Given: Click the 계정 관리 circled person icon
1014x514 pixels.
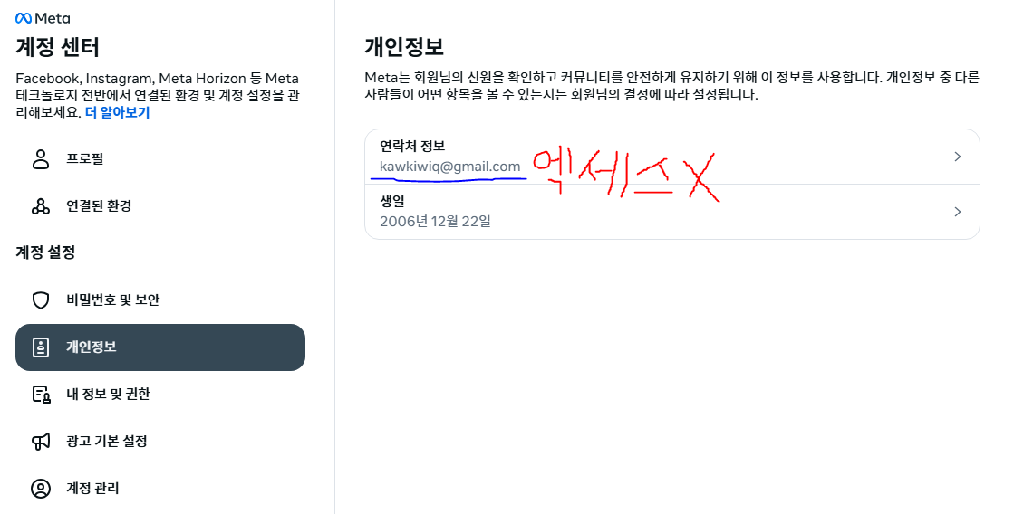Looking at the screenshot, I should pyautogui.click(x=41, y=489).
